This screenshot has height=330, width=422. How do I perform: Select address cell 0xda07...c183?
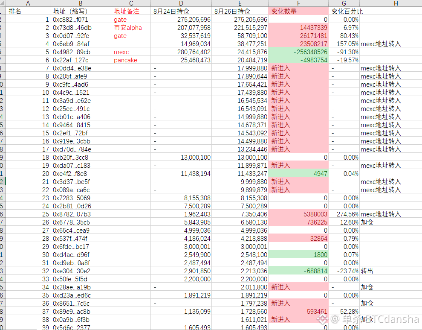point(81,165)
